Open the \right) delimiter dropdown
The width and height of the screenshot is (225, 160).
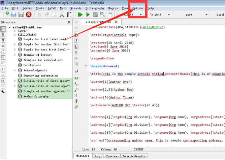[x=169, y=15]
